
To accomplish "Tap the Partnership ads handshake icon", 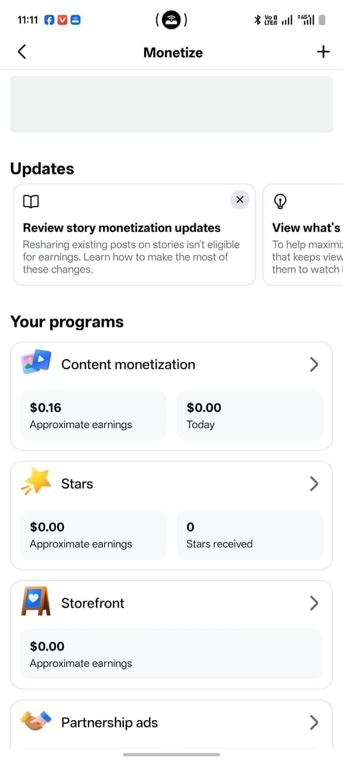I will coord(36,721).
